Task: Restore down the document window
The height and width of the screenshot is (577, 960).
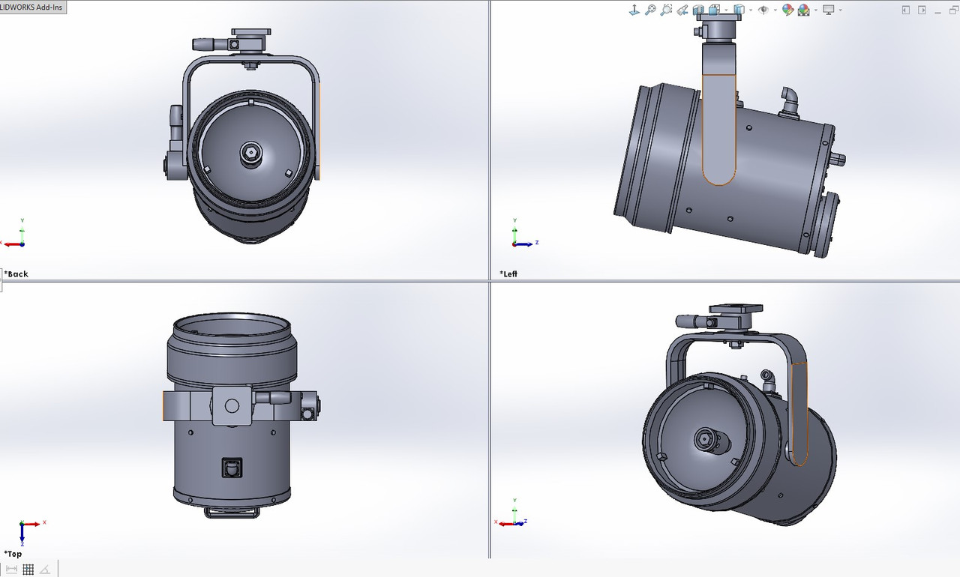Action: click(954, 10)
